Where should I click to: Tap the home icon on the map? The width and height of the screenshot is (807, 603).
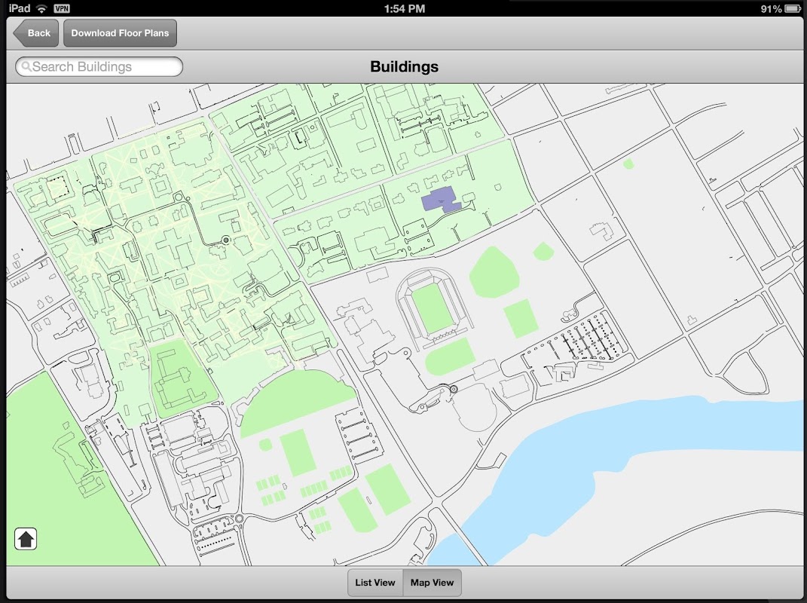(26, 539)
